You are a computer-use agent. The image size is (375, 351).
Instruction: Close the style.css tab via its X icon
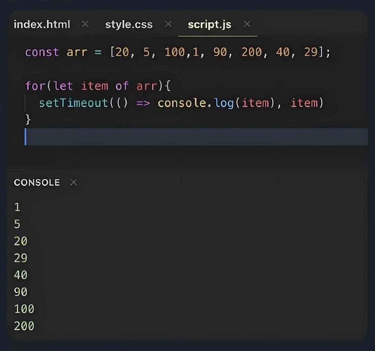point(168,24)
